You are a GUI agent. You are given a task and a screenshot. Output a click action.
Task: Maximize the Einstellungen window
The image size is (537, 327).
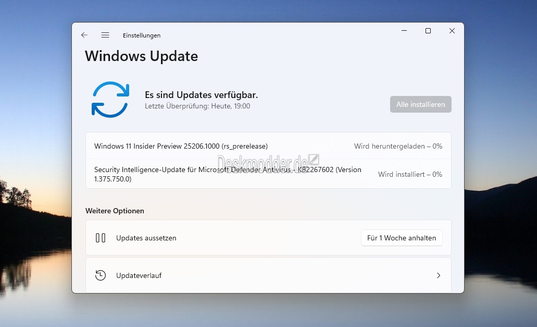(428, 31)
